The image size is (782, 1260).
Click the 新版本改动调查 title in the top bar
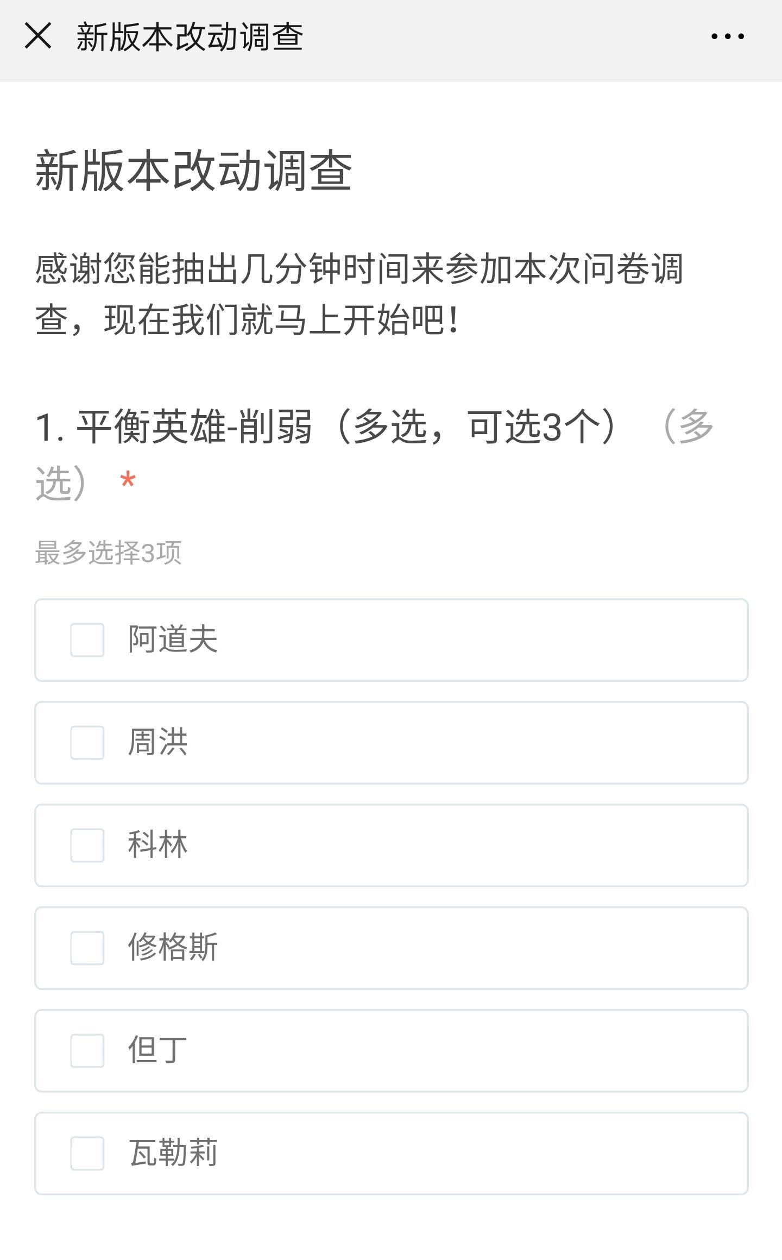190,37
